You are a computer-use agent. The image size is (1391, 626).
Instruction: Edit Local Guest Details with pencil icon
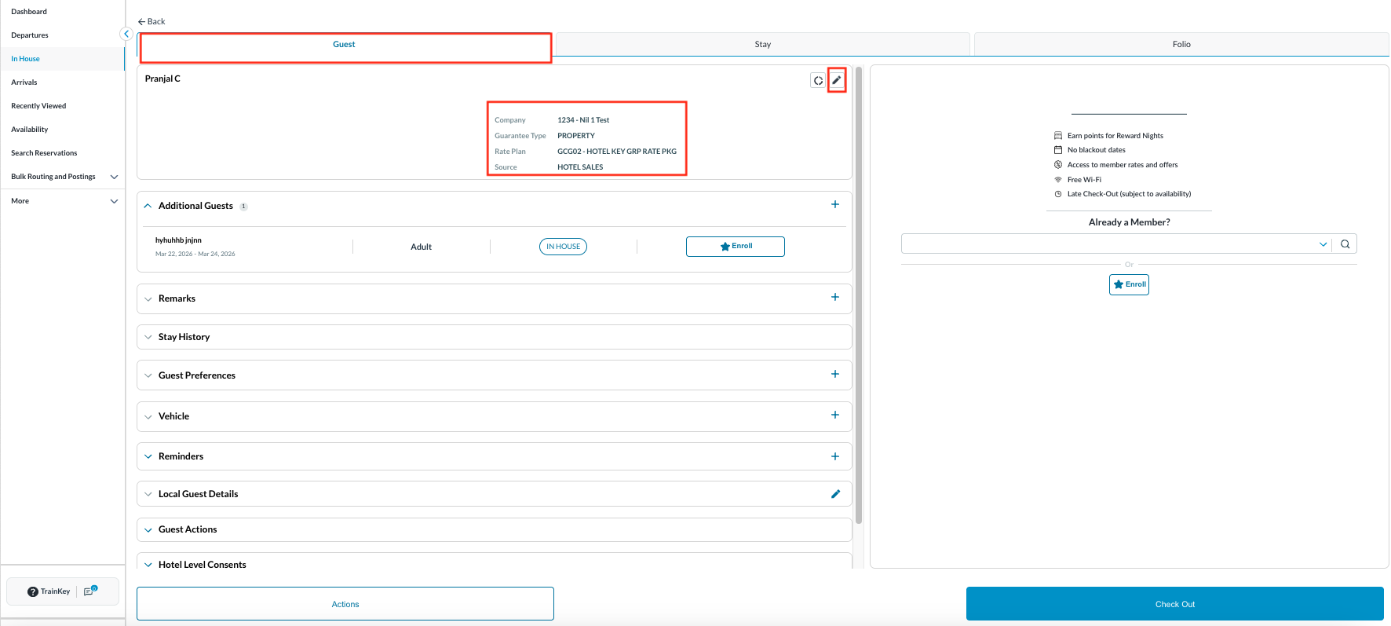pyautogui.click(x=835, y=494)
